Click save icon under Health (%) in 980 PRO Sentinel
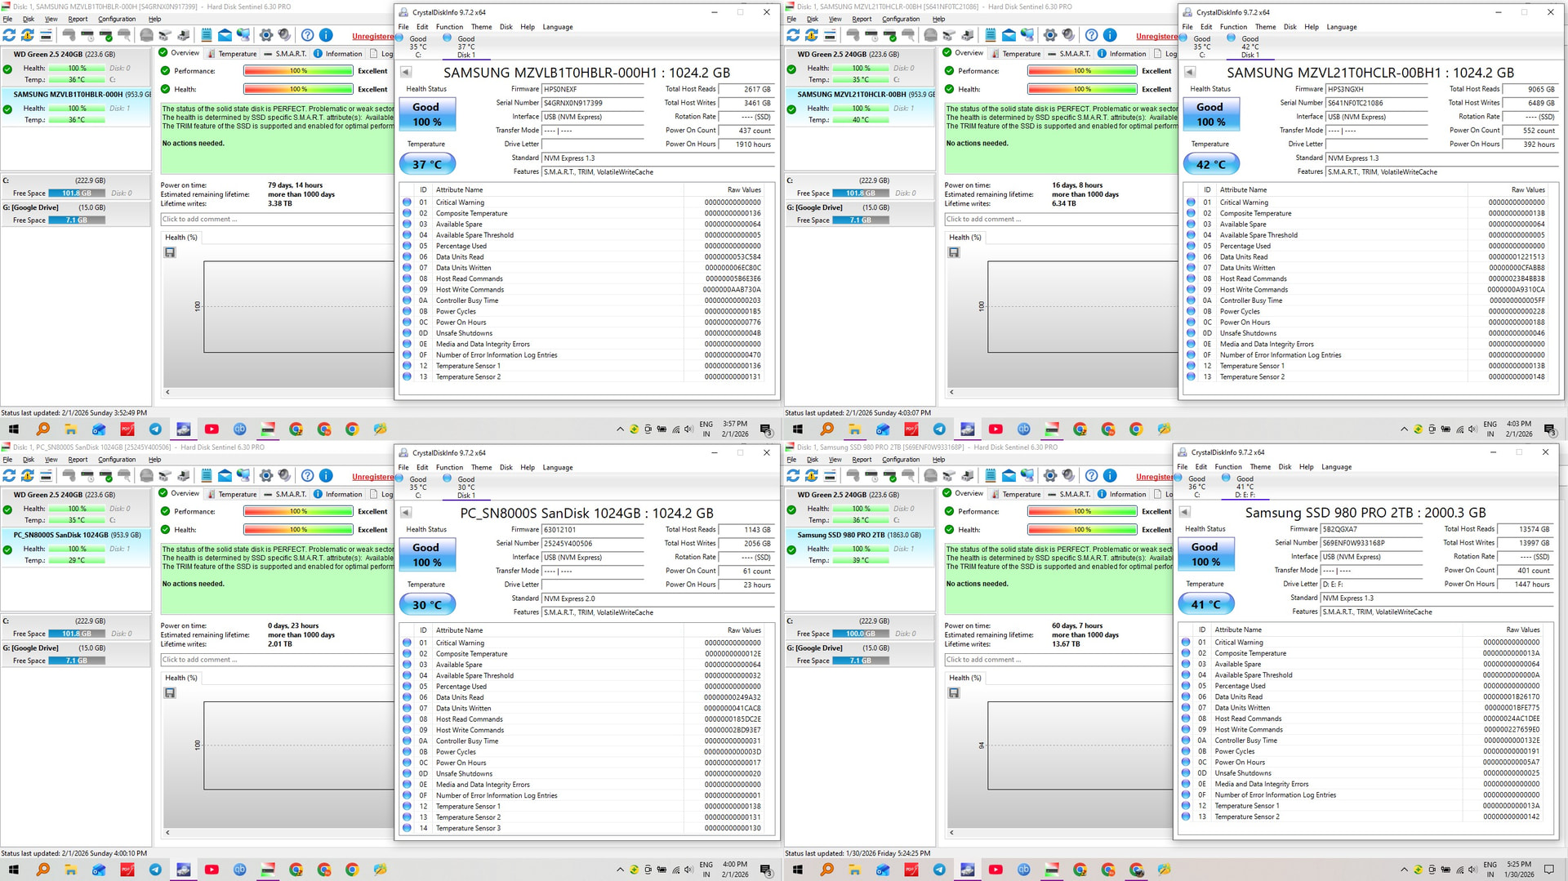 (954, 693)
